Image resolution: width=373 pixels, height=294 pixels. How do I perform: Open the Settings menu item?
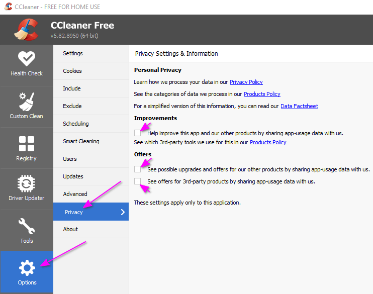91,53
